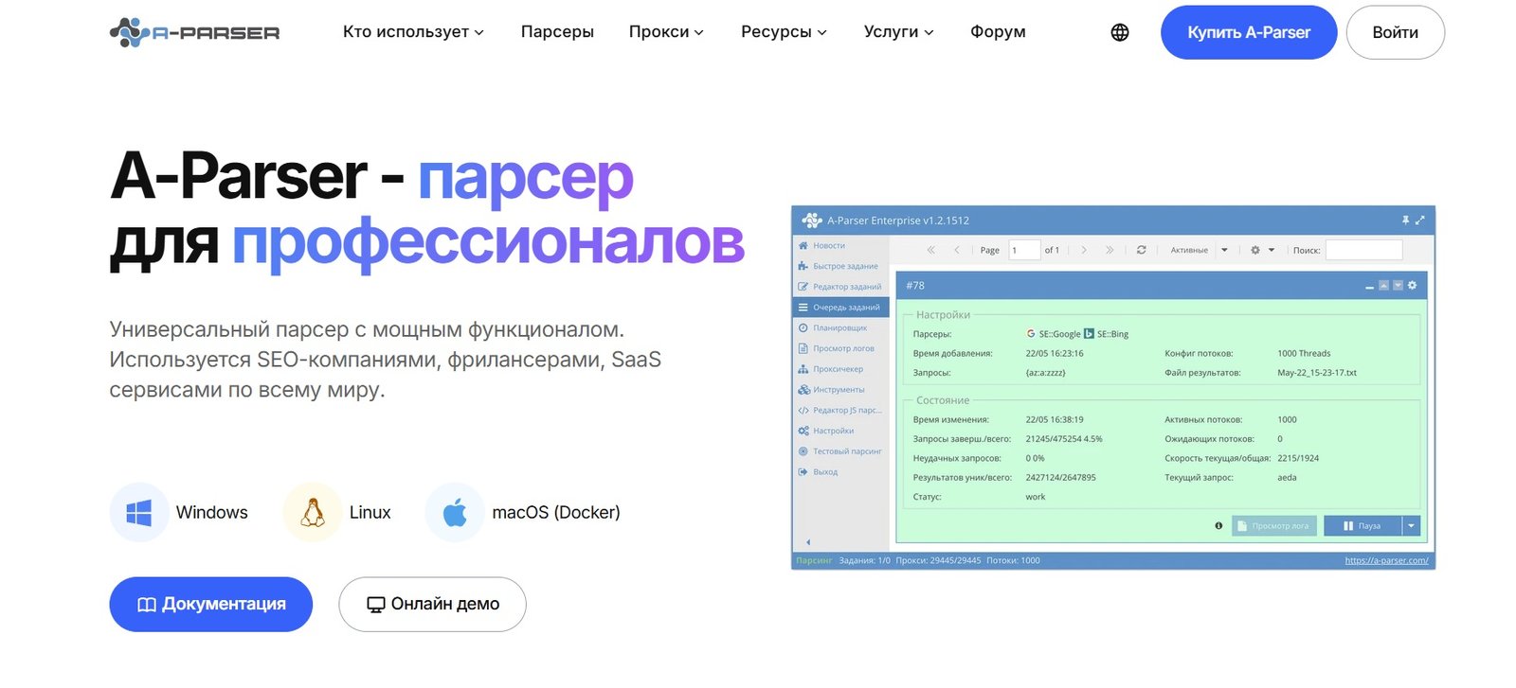Image resolution: width=1516 pixels, height=688 pixels.
Task: Expand the Услуги dropdown menu
Action: tap(898, 32)
